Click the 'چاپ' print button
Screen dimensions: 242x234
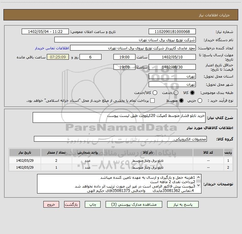click(93, 204)
